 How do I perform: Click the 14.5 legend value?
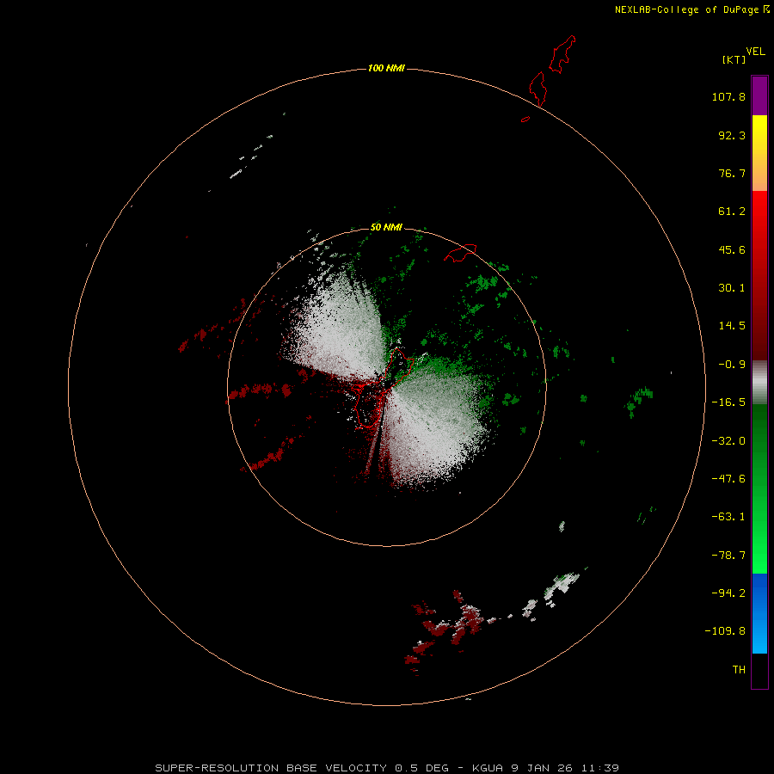coord(732,326)
